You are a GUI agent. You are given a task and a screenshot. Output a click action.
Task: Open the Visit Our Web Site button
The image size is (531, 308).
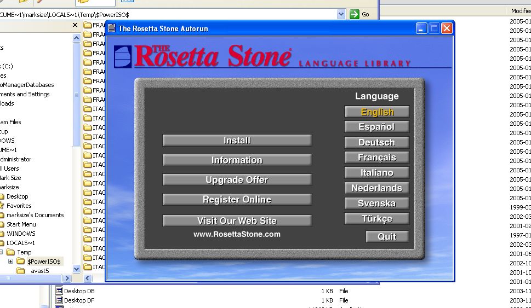pyautogui.click(x=237, y=221)
